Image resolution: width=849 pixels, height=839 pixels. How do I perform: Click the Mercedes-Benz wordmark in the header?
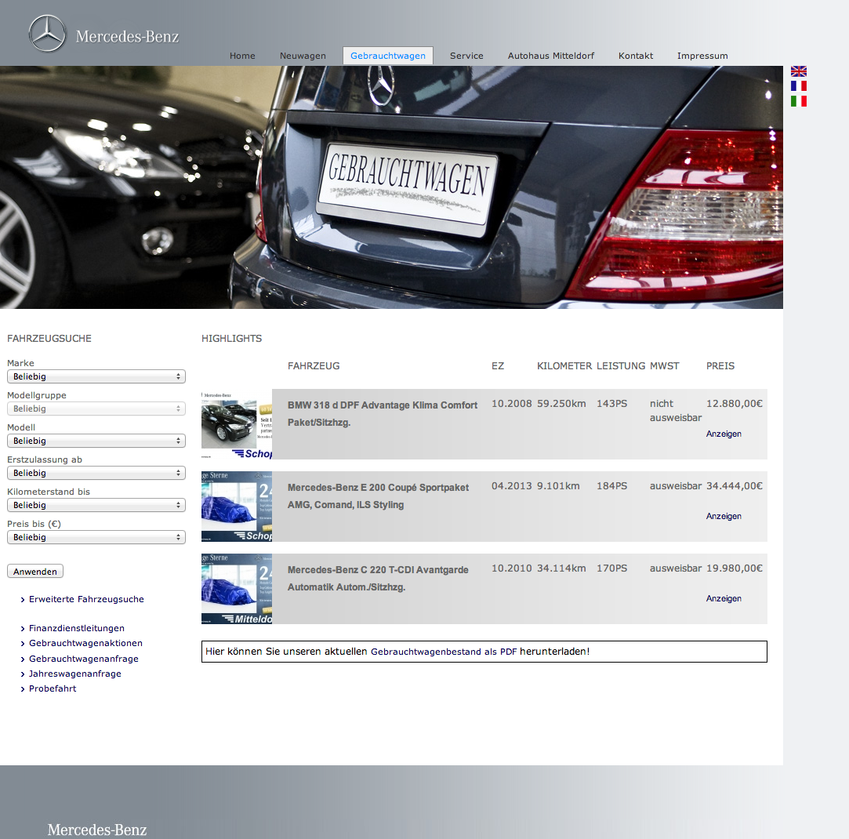click(127, 36)
